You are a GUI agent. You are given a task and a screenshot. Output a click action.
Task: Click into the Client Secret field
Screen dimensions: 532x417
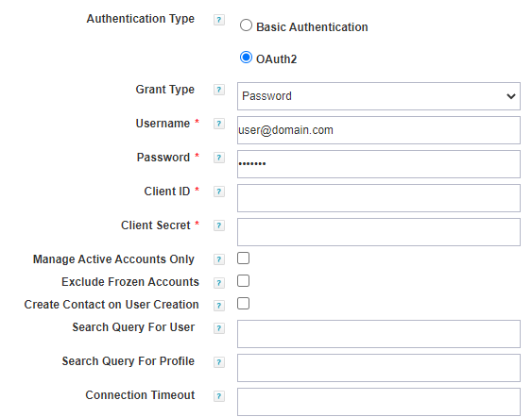coord(379,232)
